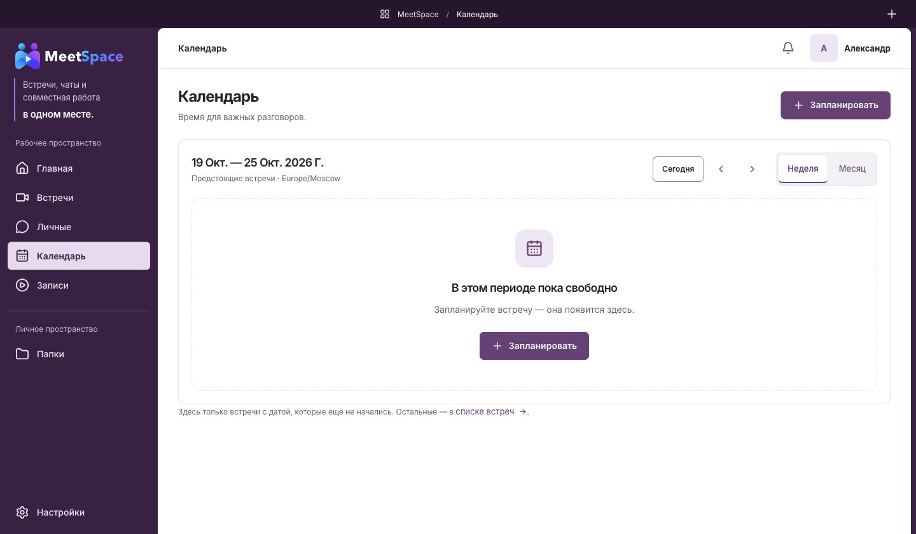916x534 pixels.
Task: Click the calendar icon beside Календарь in sidebar
Action: coord(22,256)
